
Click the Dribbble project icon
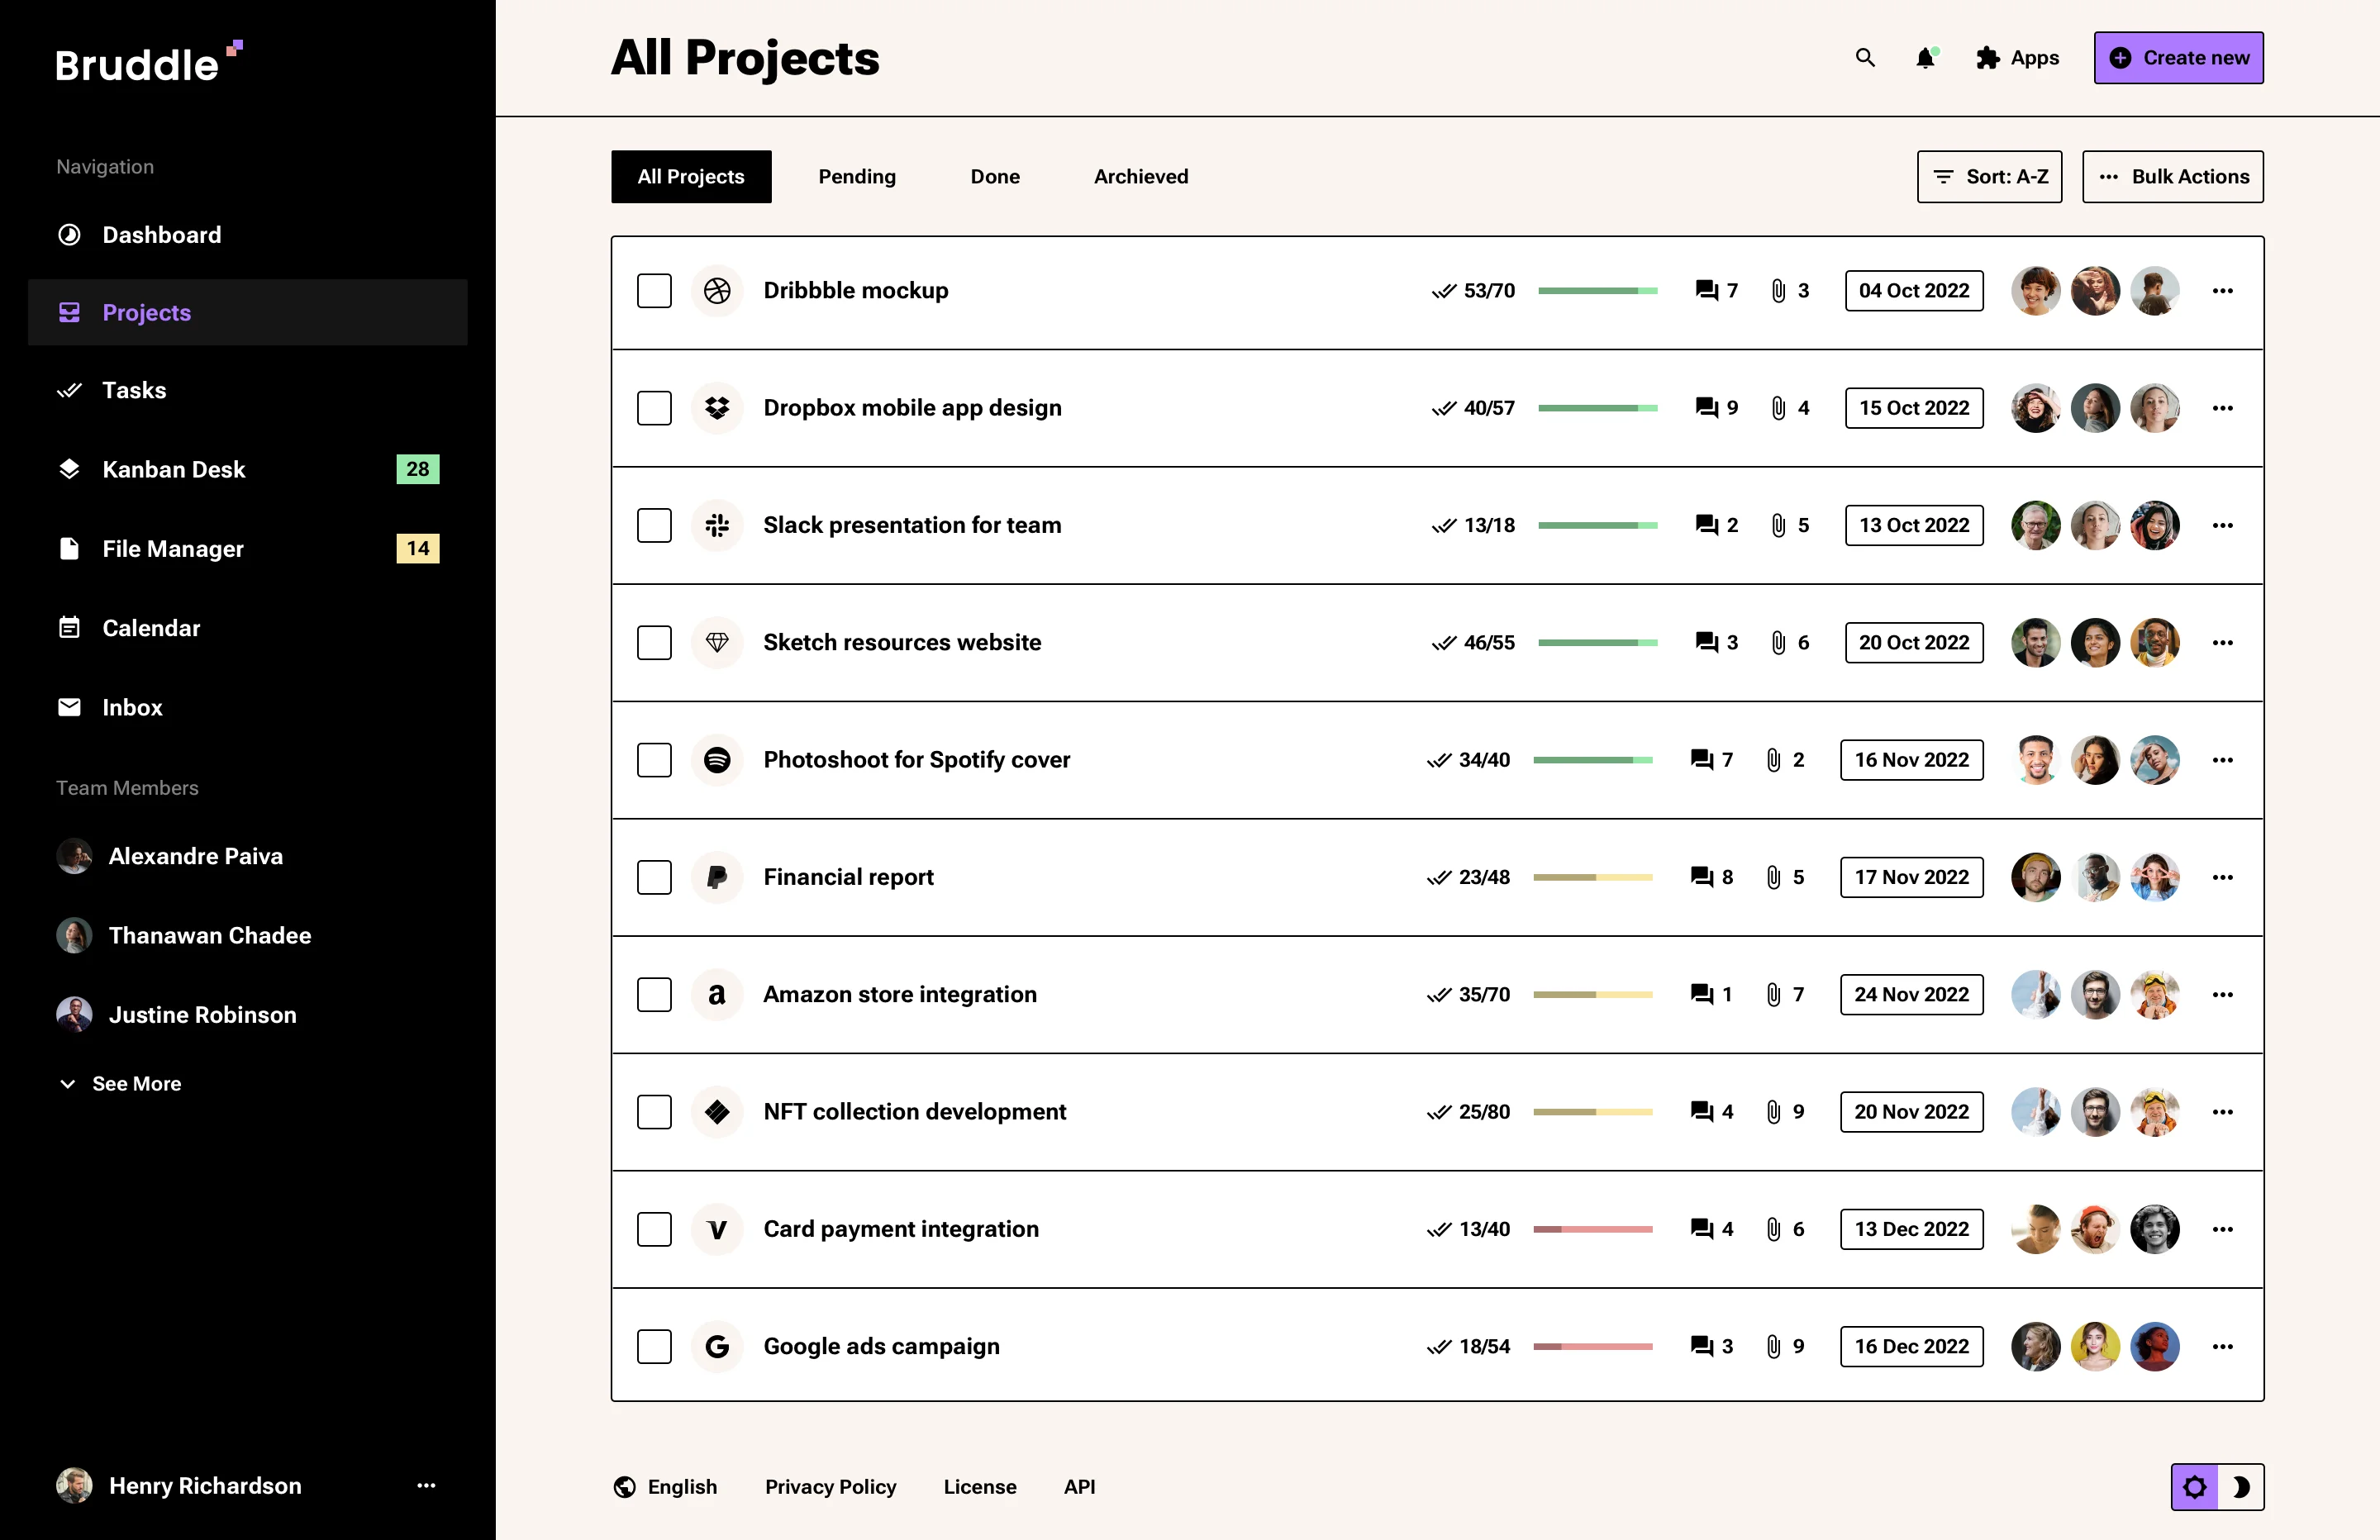(717, 291)
